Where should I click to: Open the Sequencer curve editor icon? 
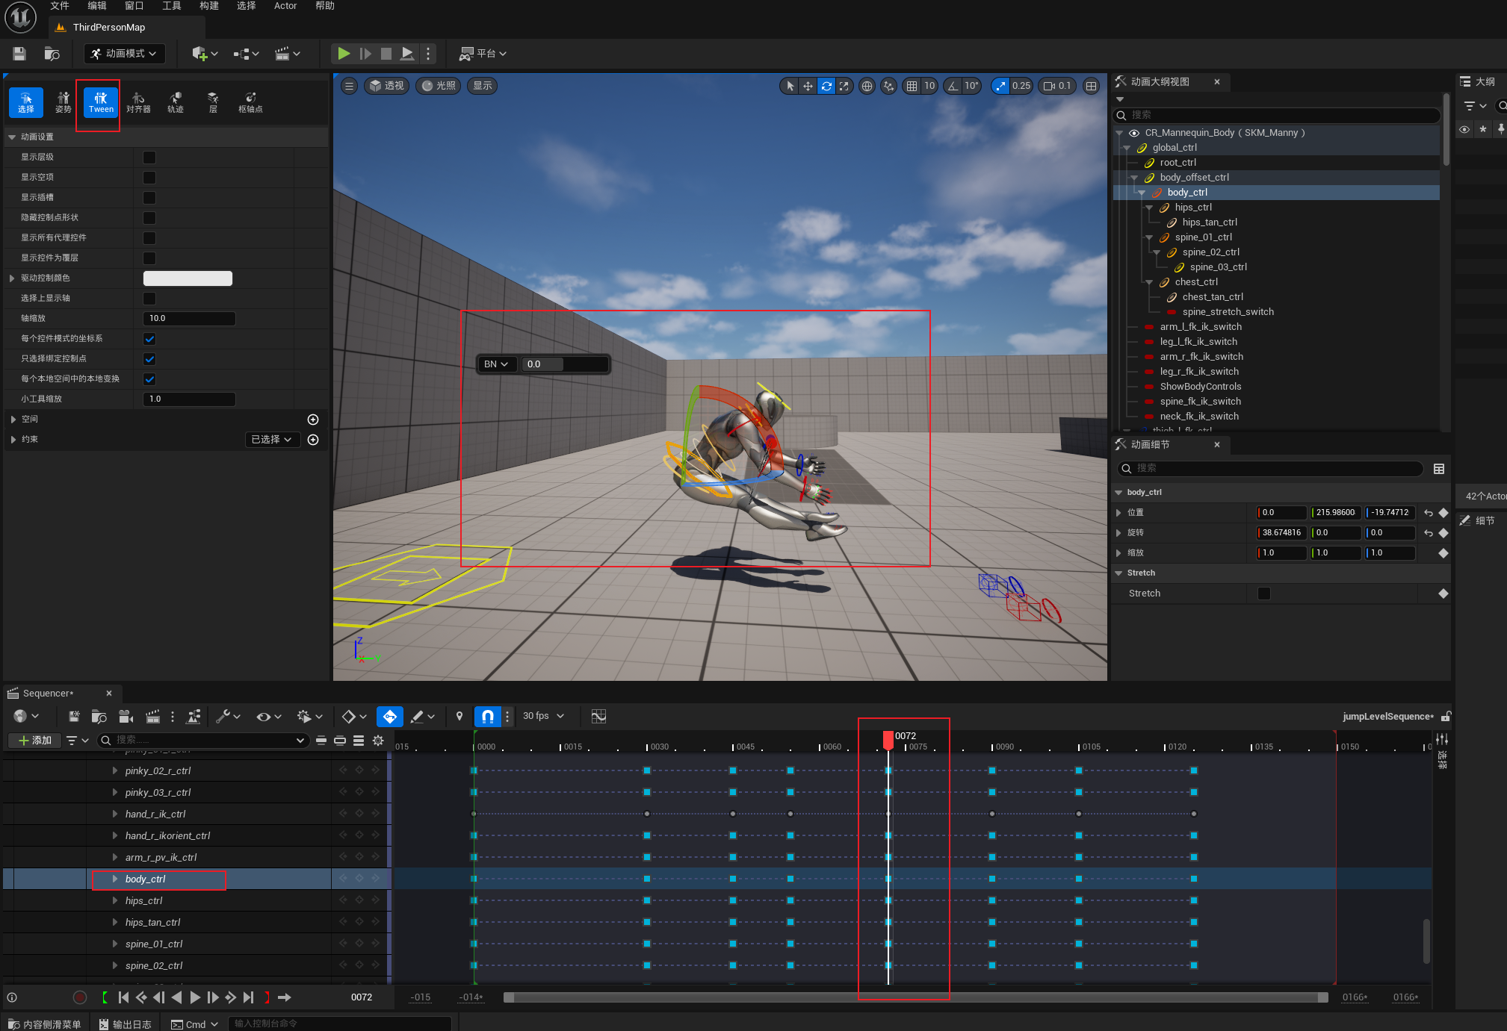pyautogui.click(x=598, y=717)
